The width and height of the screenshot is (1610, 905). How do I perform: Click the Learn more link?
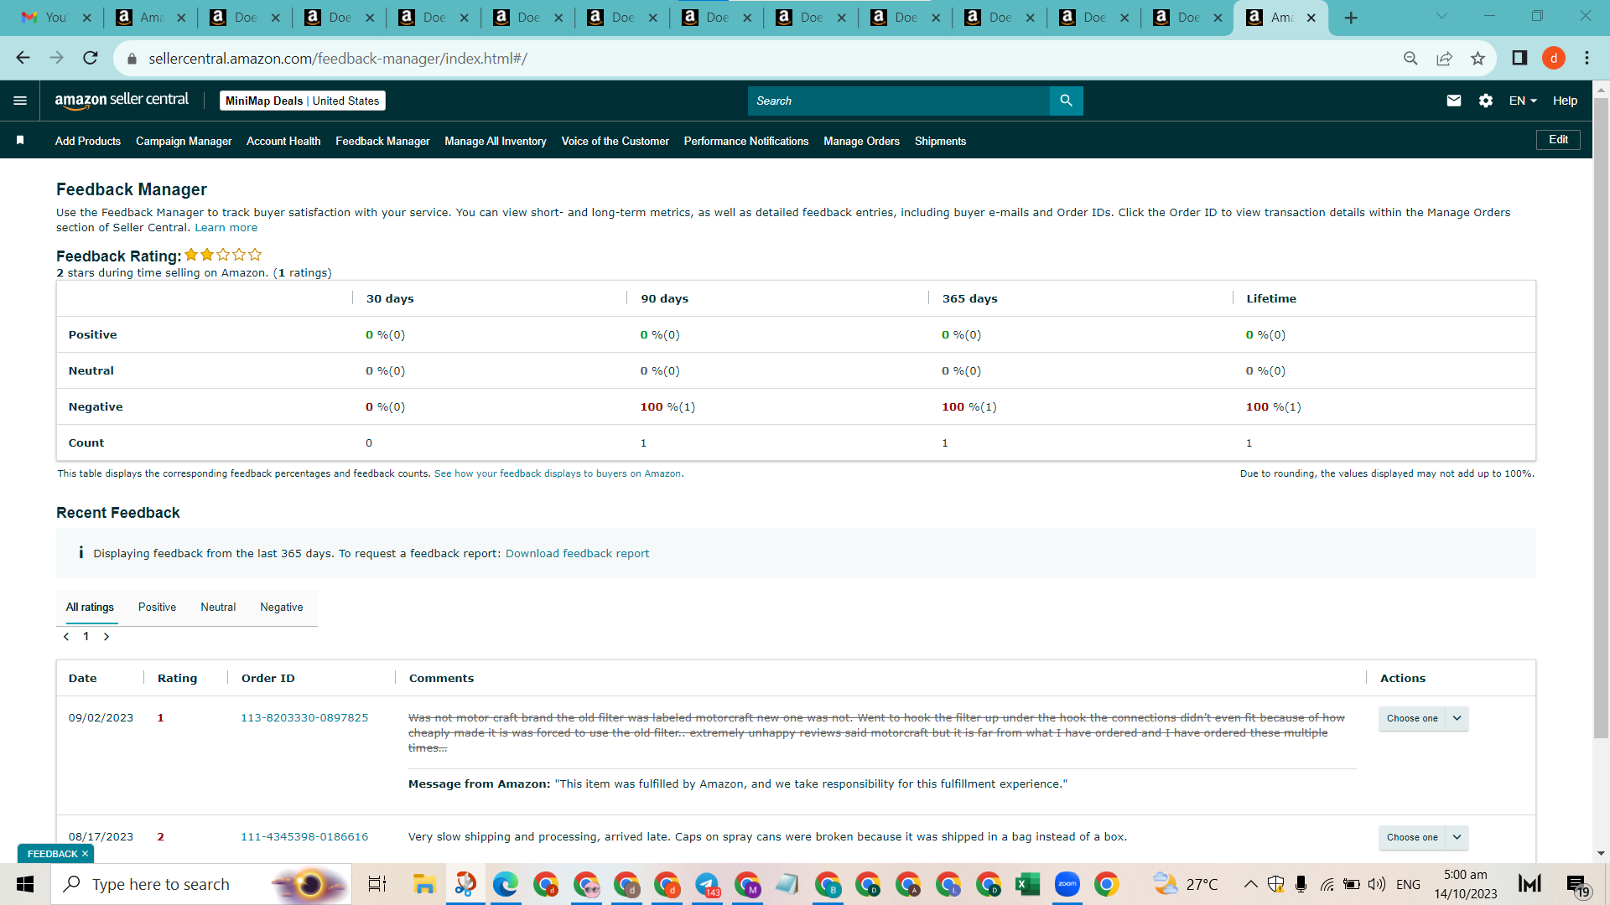pos(226,228)
